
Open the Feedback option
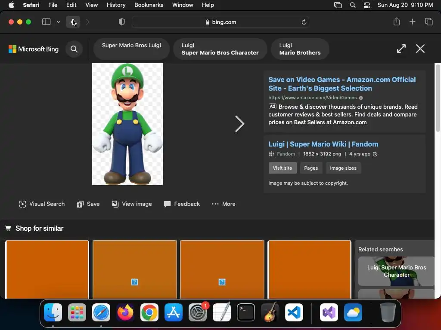182,204
